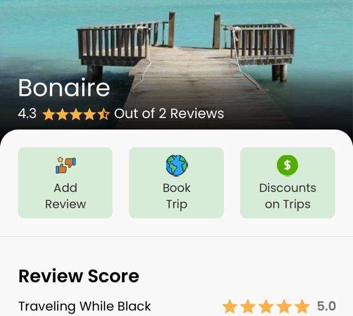Tap the globe icon for Book Trip
Image resolution: width=353 pixels, height=316 pixels.
tap(176, 165)
